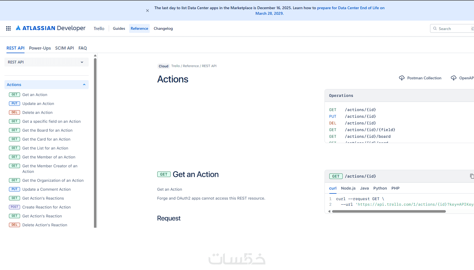This screenshot has width=474, height=270.
Task: Open Delete an Action in sidebar
Action: (37, 112)
